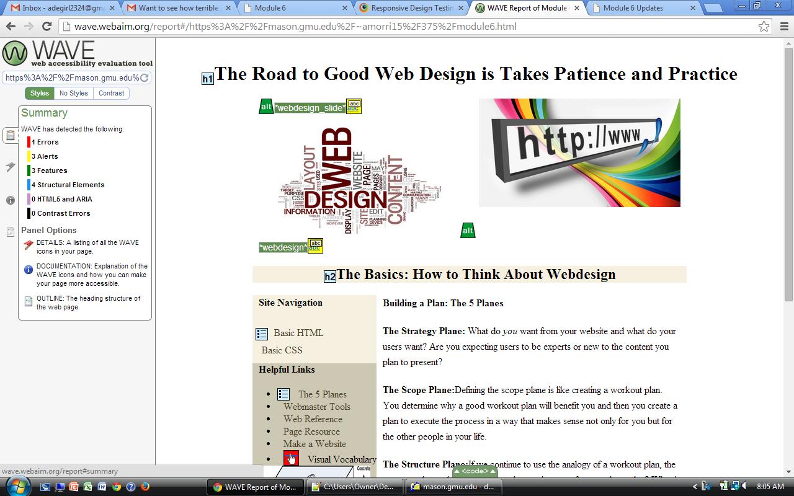Click the 'Site Navigation' heading
The height and width of the screenshot is (496, 794).
tap(290, 303)
